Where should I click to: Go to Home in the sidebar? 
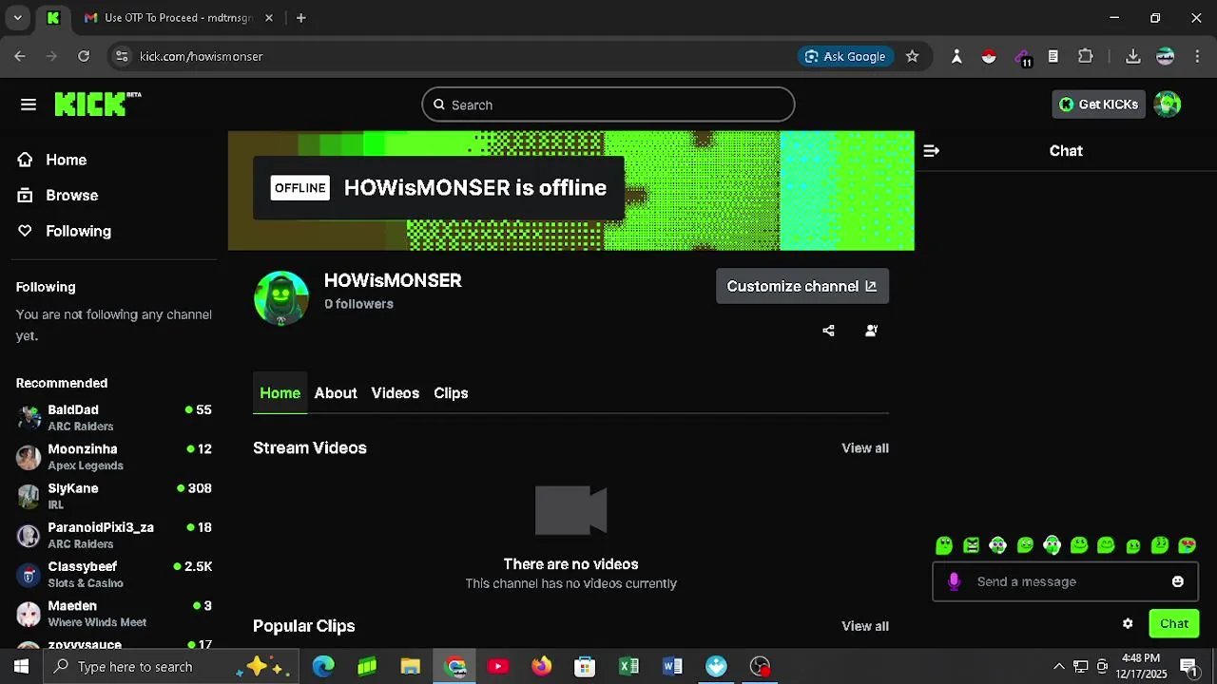click(51, 160)
